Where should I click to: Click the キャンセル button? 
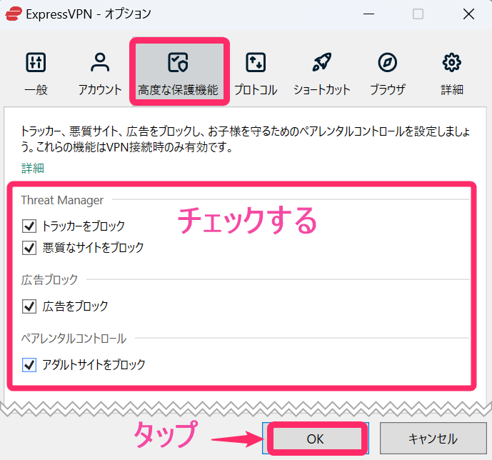point(433,439)
